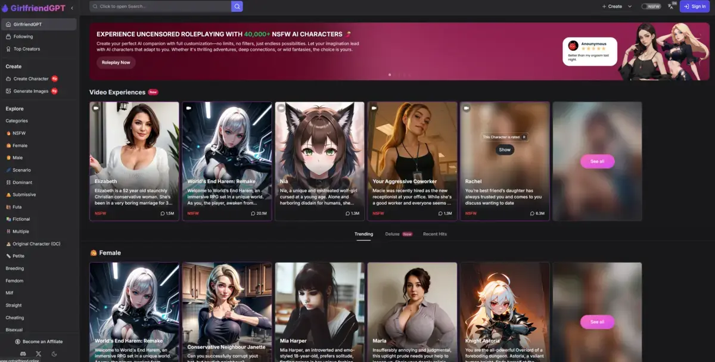The width and height of the screenshot is (715, 362).
Task: Click the search magnifier button
Action: (x=237, y=7)
